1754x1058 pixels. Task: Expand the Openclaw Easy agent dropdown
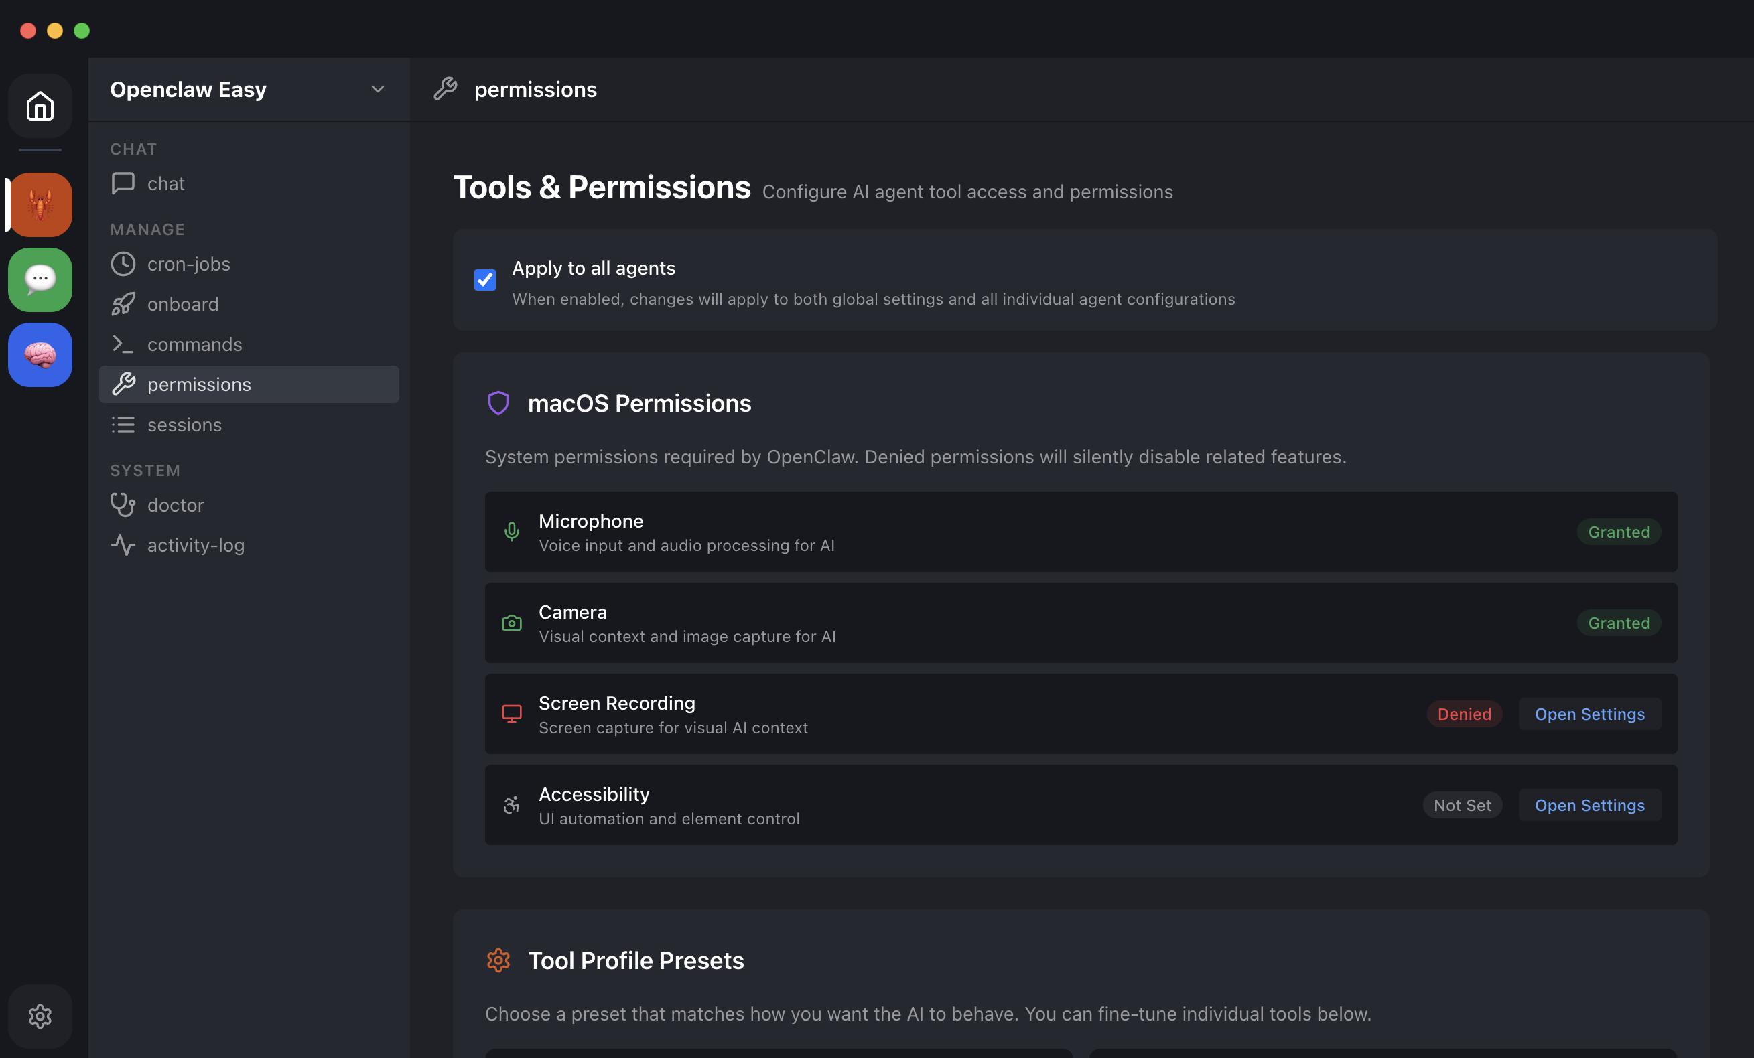(378, 89)
